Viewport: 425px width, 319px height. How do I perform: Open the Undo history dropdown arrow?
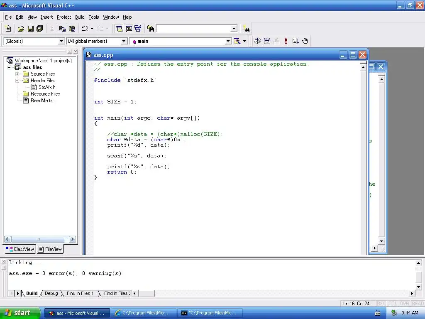tap(92, 29)
